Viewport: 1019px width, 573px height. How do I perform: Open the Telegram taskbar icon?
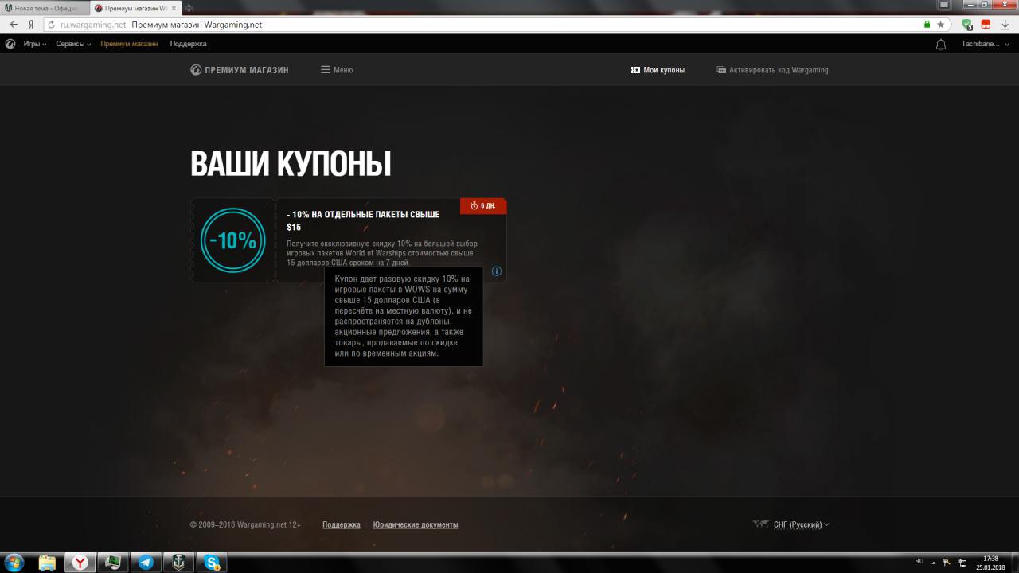tap(146, 563)
